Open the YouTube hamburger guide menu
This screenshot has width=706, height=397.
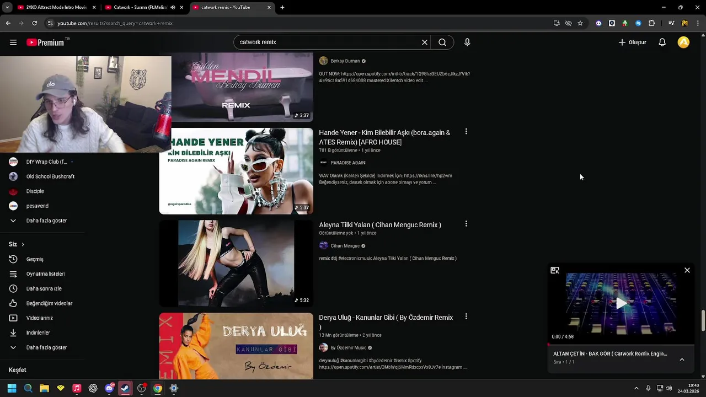(x=13, y=42)
